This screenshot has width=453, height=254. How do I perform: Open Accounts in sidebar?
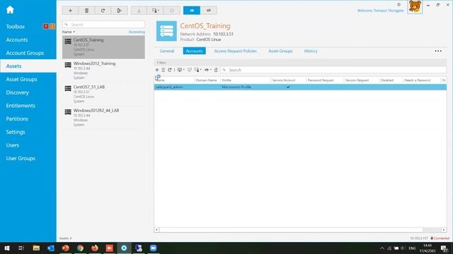click(17, 40)
